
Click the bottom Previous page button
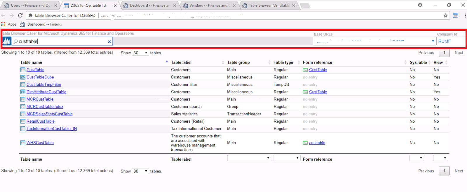pos(426,171)
